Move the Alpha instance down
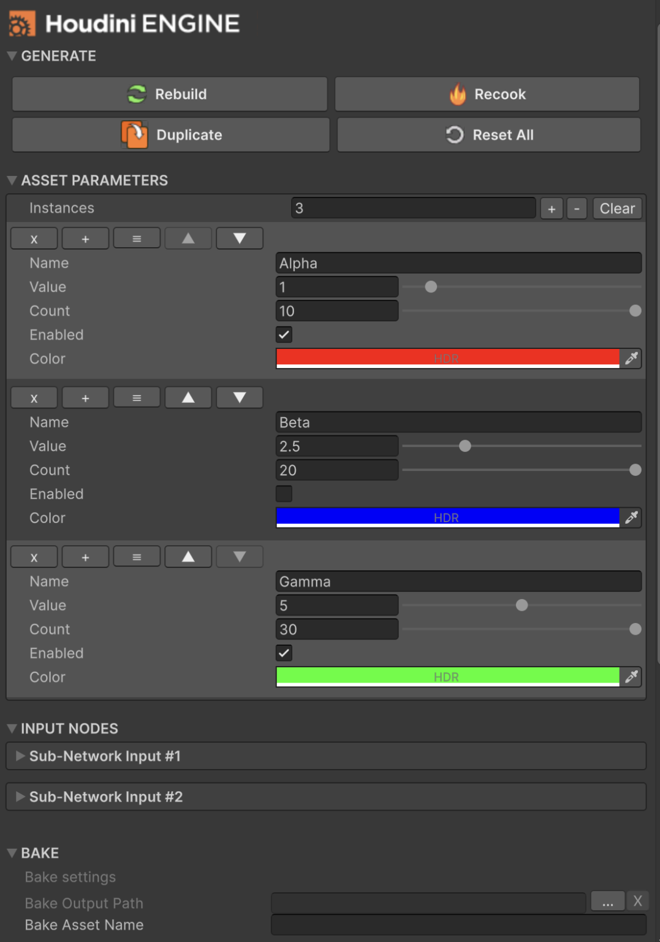Viewport: 660px width, 942px height. click(240, 239)
